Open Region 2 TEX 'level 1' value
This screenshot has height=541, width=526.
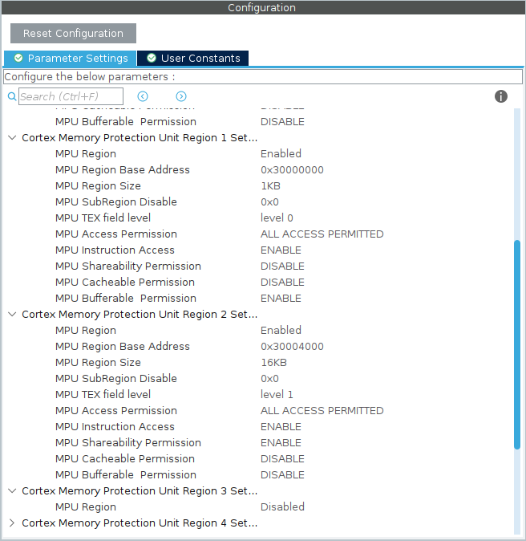pos(277,395)
